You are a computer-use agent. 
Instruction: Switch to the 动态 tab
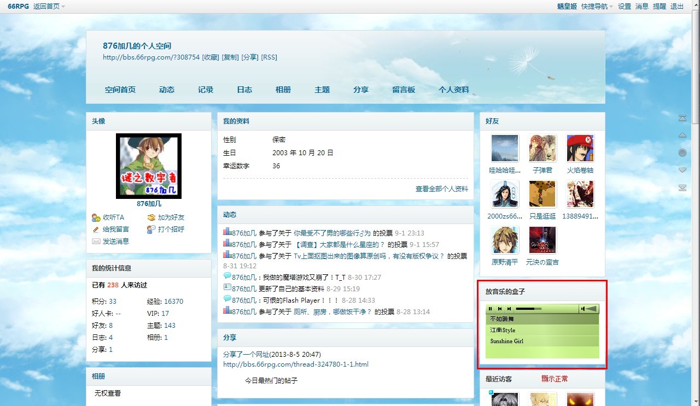[167, 90]
